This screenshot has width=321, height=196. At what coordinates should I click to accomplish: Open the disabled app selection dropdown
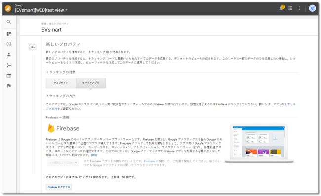63,163
